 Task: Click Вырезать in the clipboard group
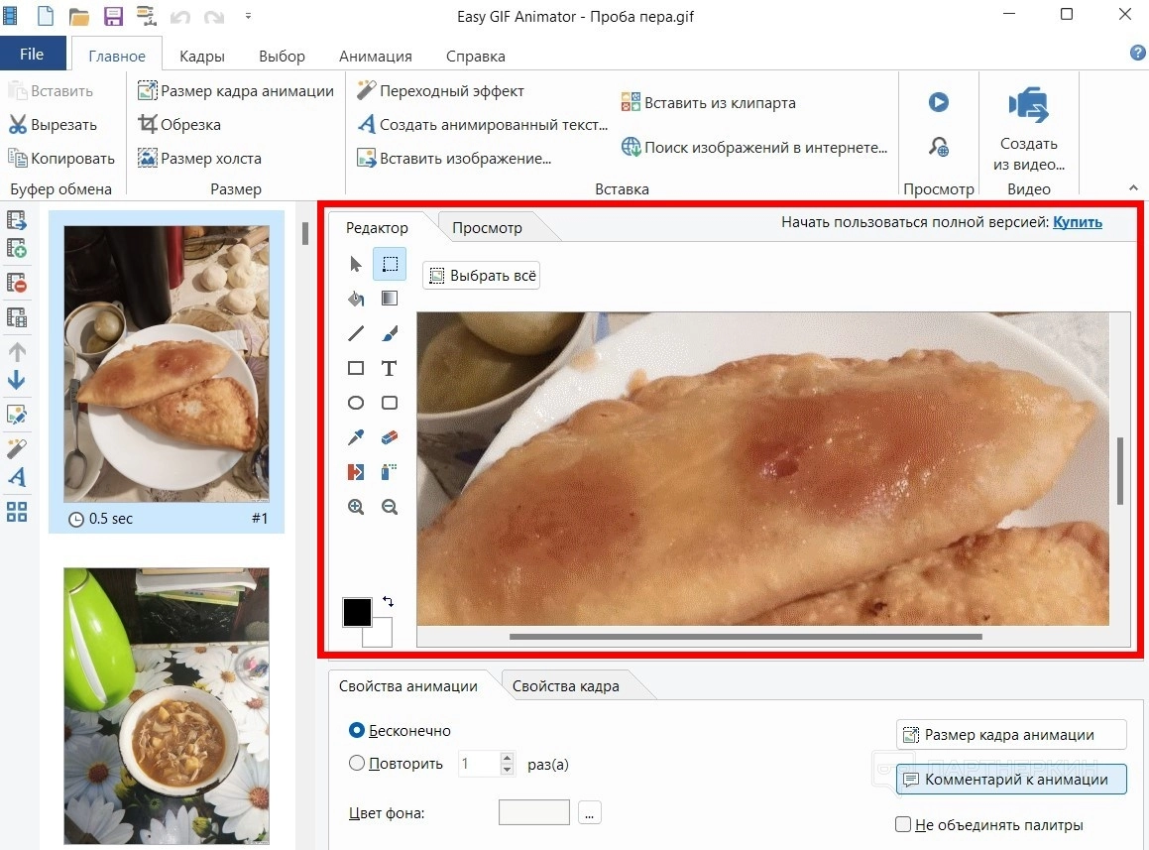click(x=52, y=125)
